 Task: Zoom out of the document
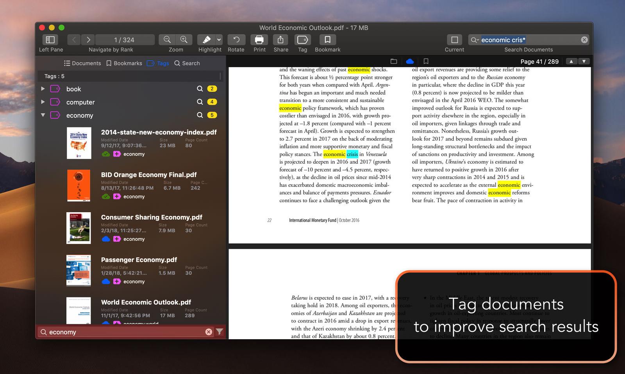coord(167,39)
